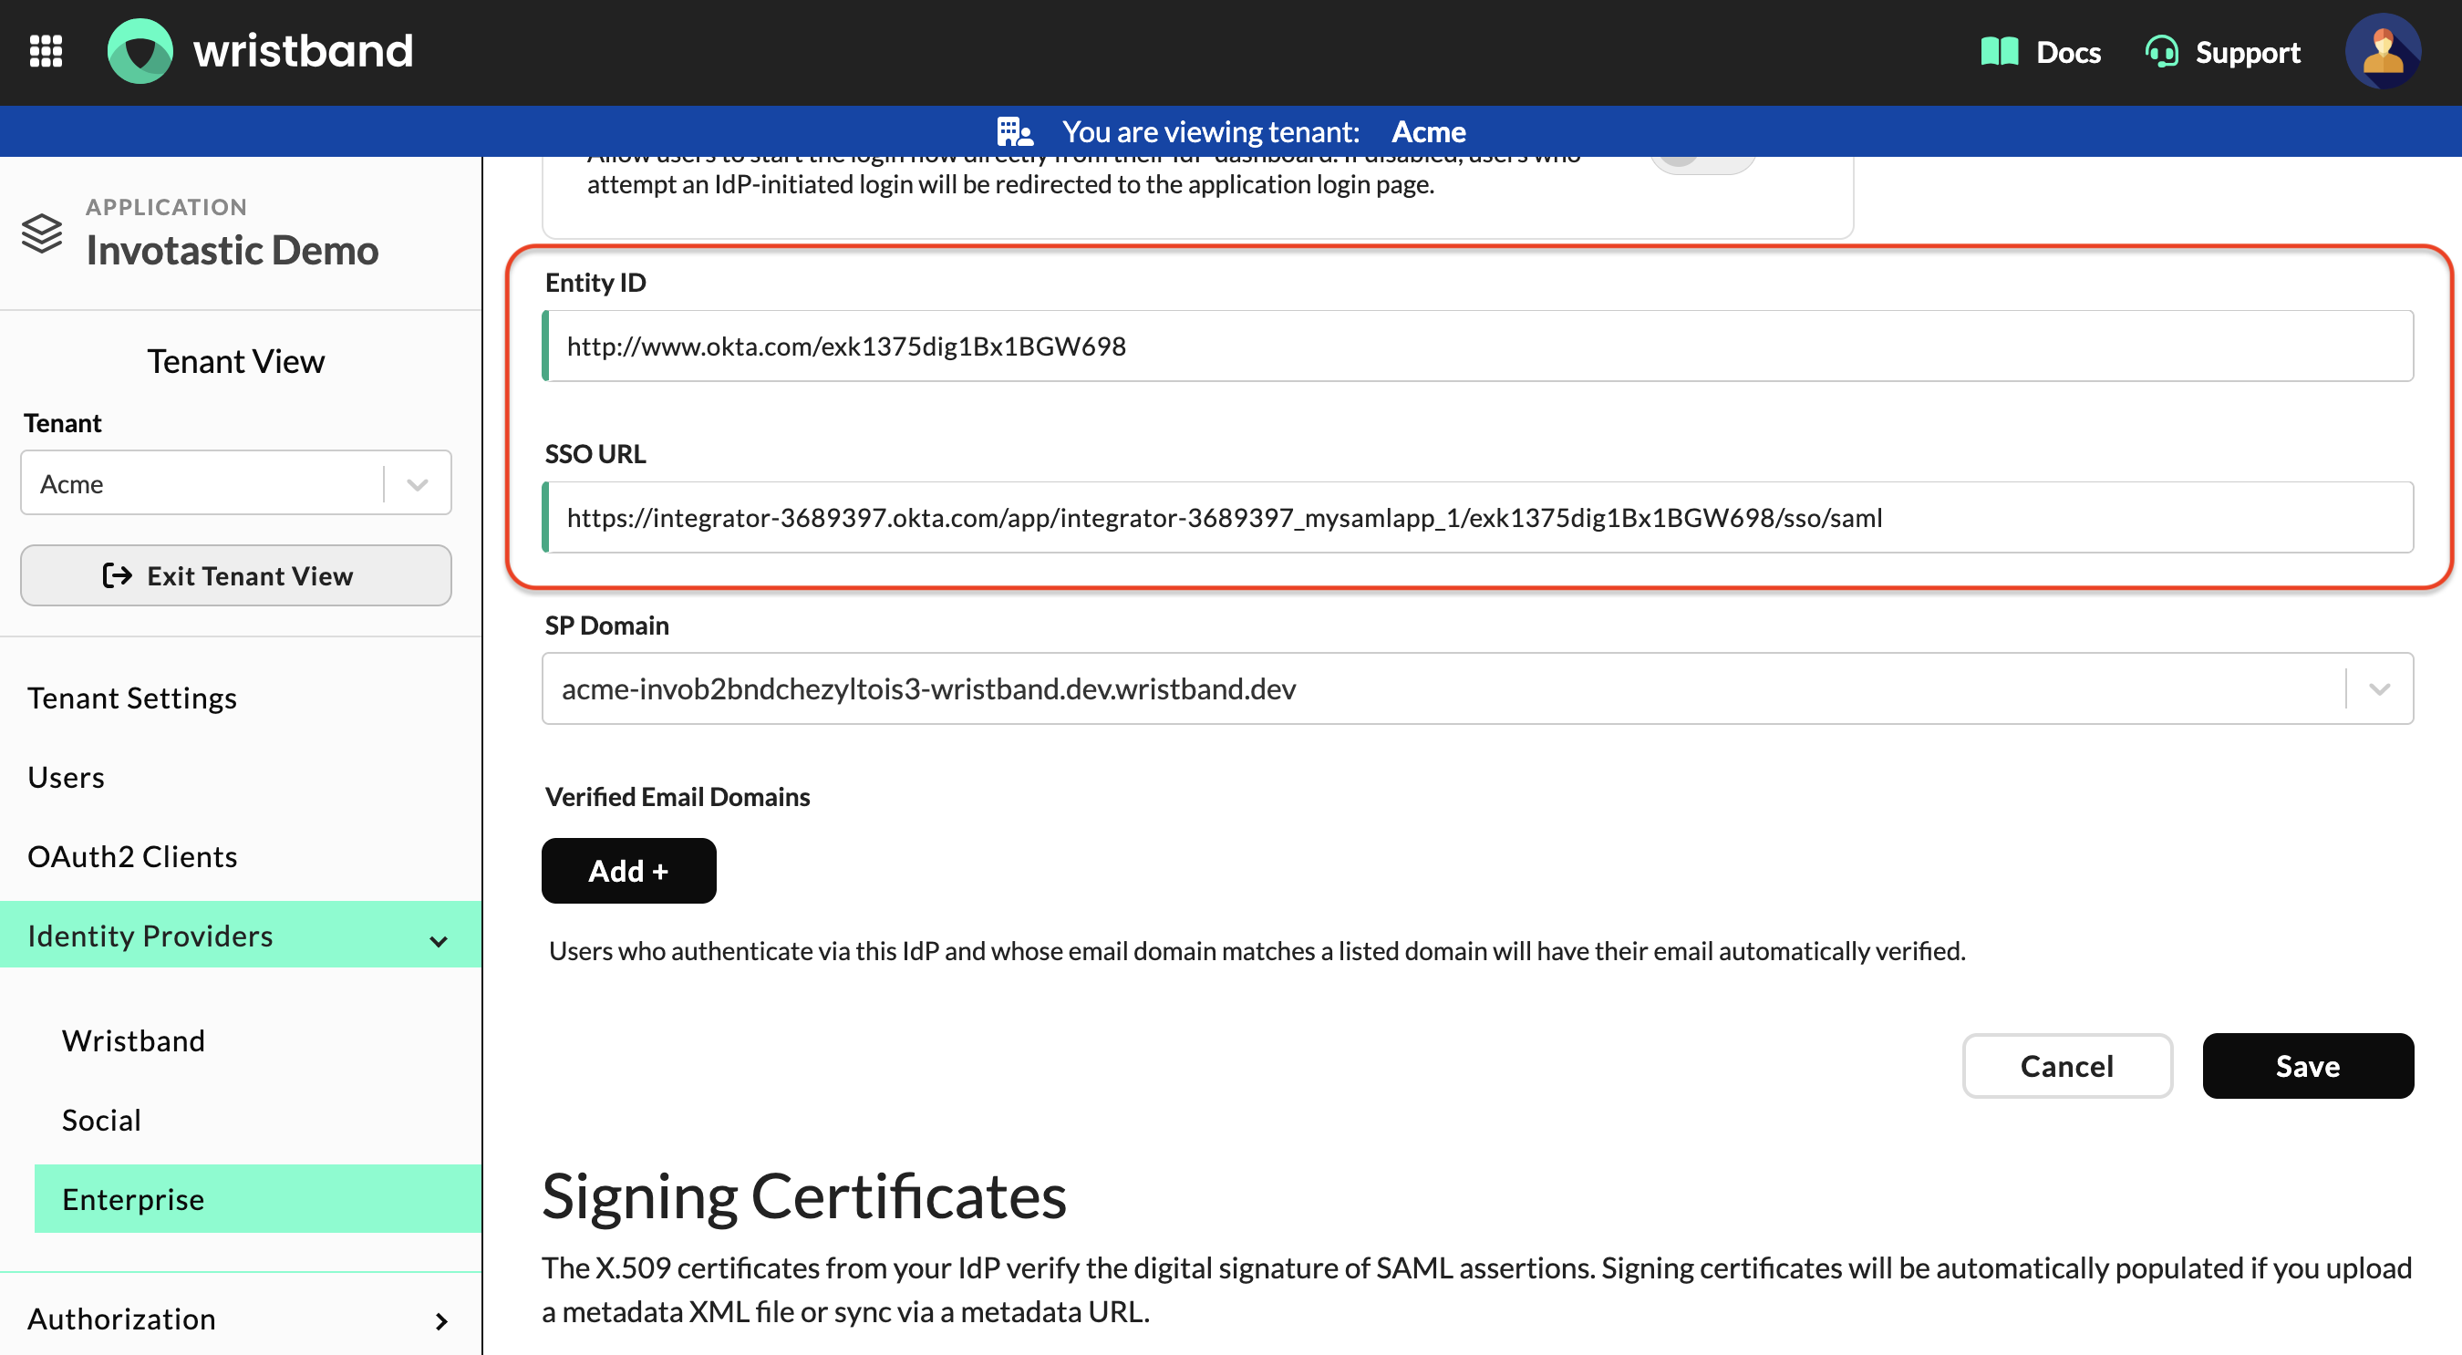This screenshot has width=2462, height=1355.
Task: Click Add + for verified email domains
Action: pyautogui.click(x=629, y=871)
